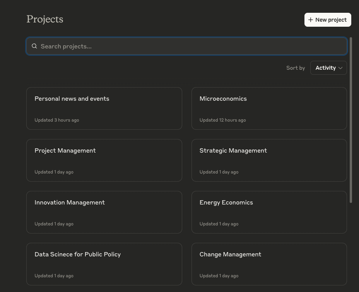Click the plus icon in New project
Image resolution: width=359 pixels, height=292 pixels.
311,20
